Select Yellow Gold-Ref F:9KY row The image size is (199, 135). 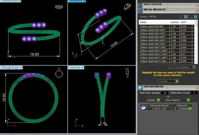pyautogui.click(x=167, y=47)
